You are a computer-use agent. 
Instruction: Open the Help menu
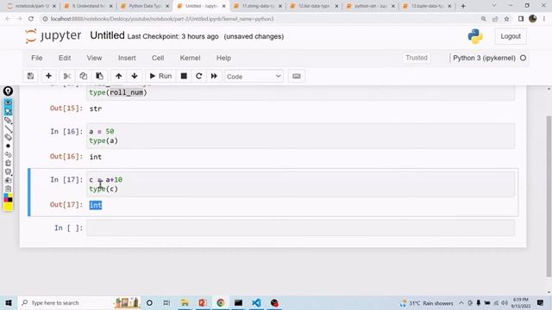tap(223, 58)
